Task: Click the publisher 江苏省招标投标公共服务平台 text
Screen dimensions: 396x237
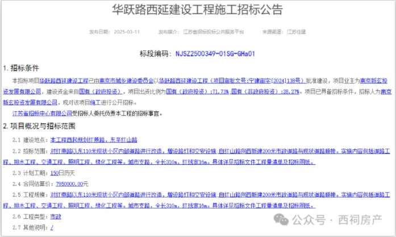Action: click(x=205, y=32)
